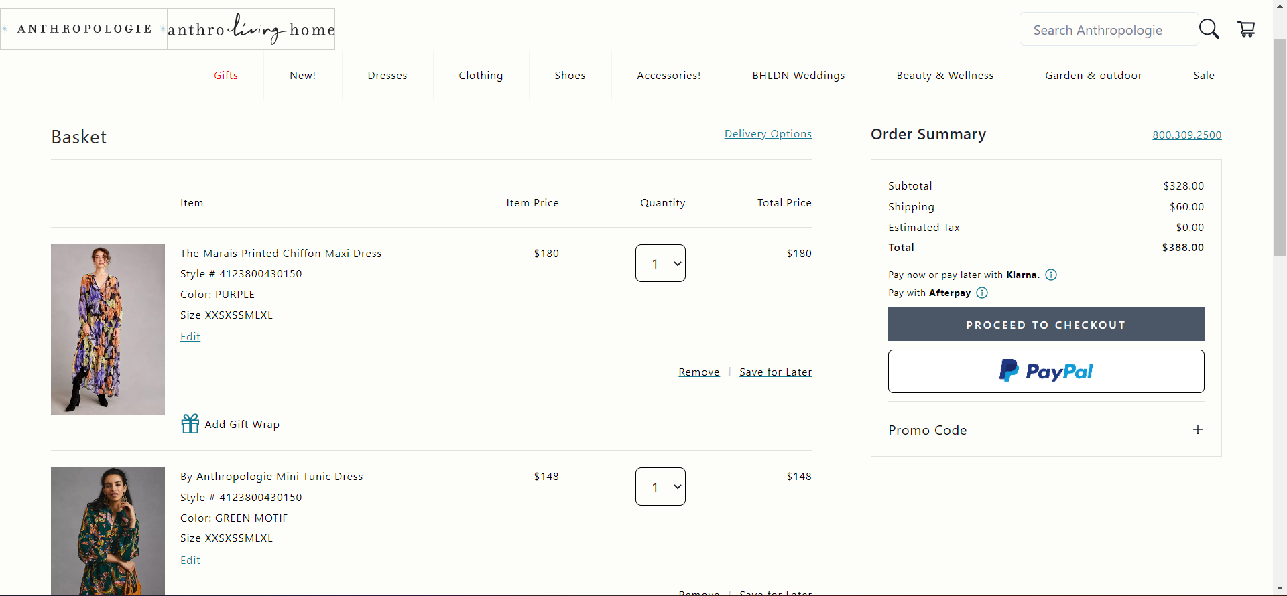Open the Anthropologie logo homepage

point(84,29)
